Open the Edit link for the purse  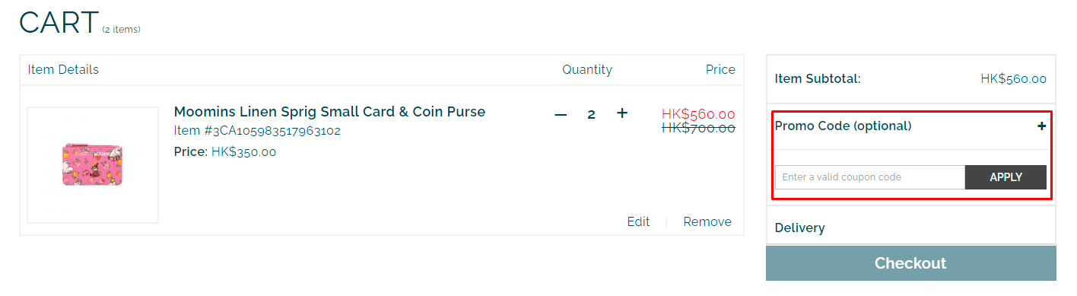coord(638,222)
